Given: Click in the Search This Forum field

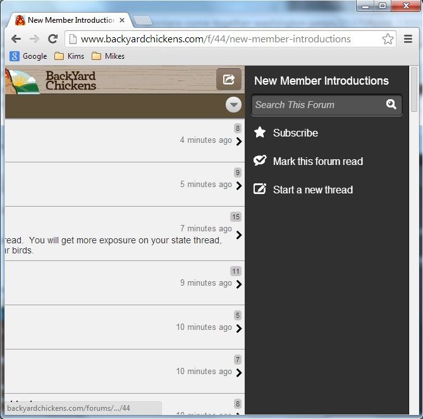Looking at the screenshot, I should 316,105.
